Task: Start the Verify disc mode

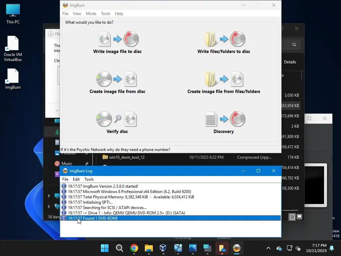Action: pyautogui.click(x=117, y=123)
